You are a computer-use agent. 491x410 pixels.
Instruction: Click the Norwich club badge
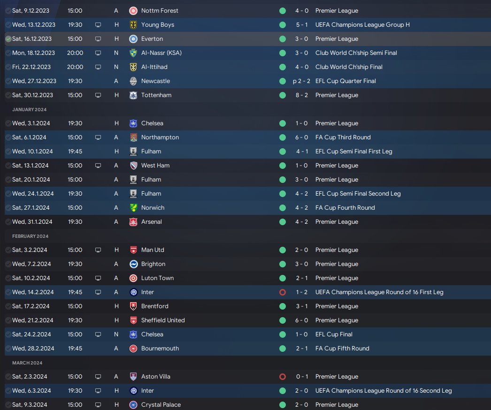tap(133, 207)
